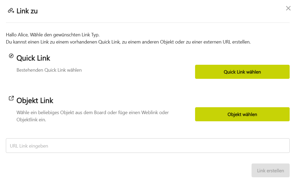Click the external link icon beside Objekt Link
Image resolution: width=295 pixels, height=181 pixels.
[x=11, y=98]
